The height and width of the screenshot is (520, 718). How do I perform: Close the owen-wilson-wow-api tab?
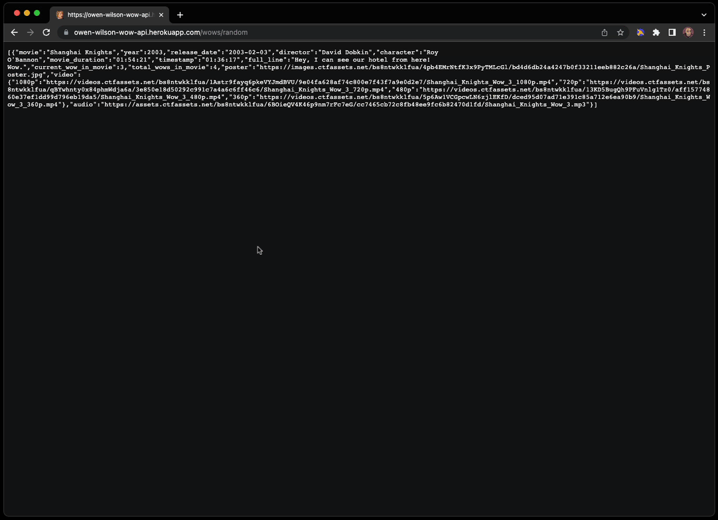coord(161,14)
